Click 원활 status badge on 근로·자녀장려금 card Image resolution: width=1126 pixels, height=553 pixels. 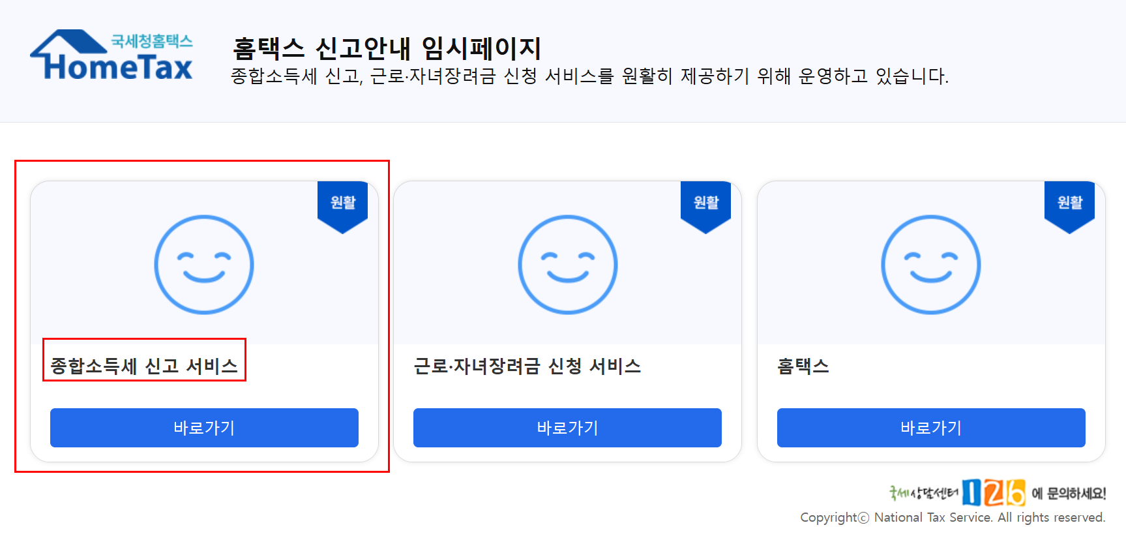pyautogui.click(x=706, y=207)
